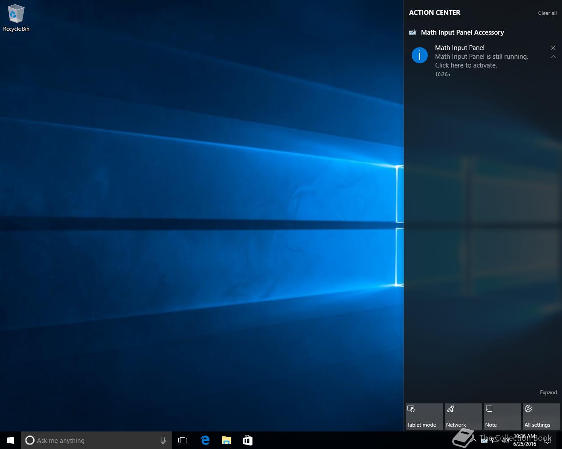The width and height of the screenshot is (562, 449).
Task: Launch Microsoft Edge from the taskbar
Action: pyautogui.click(x=205, y=440)
